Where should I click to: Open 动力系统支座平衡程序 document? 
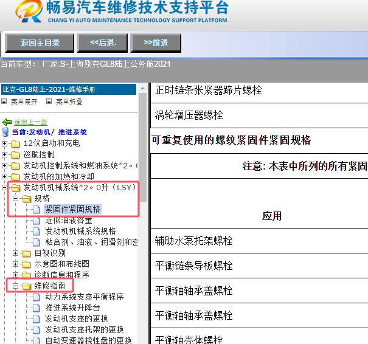point(85,297)
